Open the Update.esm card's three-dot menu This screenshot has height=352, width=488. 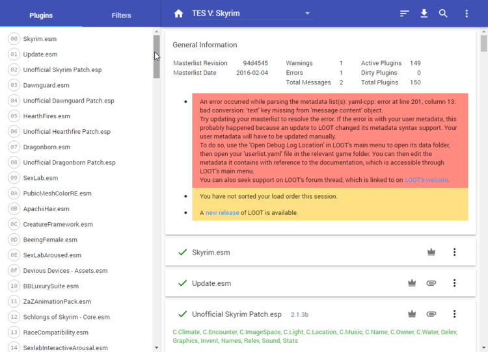454,283
